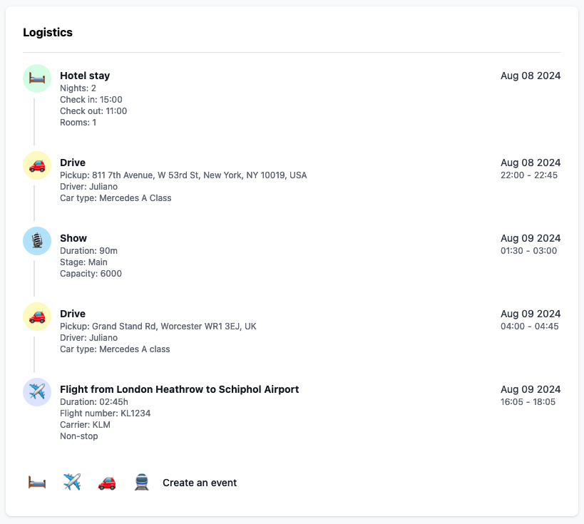This screenshot has height=524, width=584.
Task: Click the bed icon to add a hotel stay
Action: pos(35,482)
